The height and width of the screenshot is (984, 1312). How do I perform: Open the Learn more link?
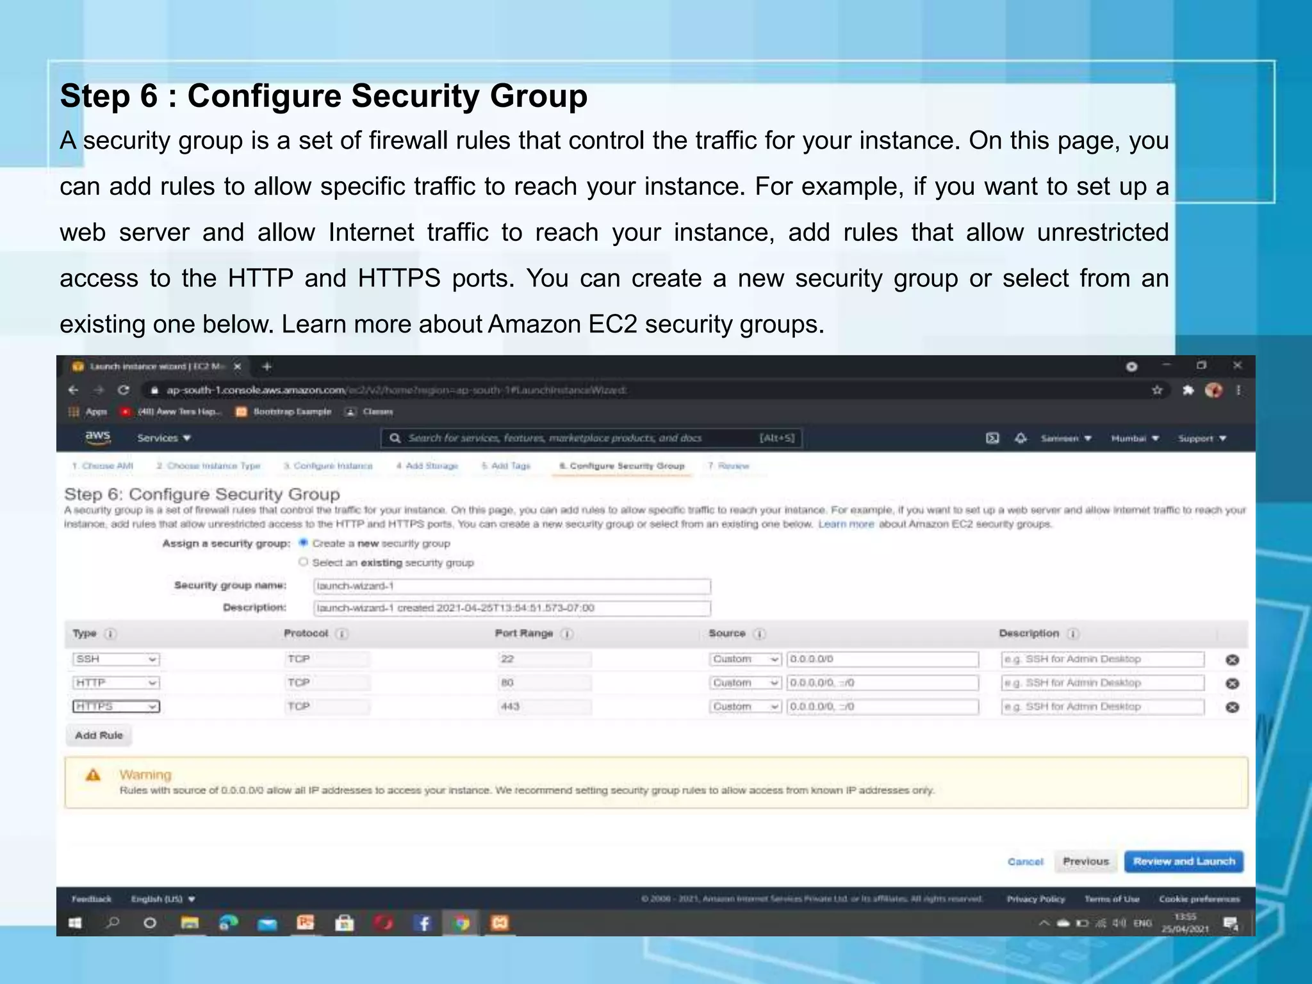[846, 524]
